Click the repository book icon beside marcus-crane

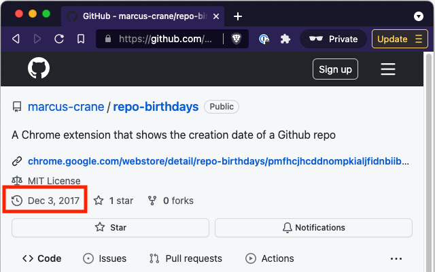coord(17,107)
